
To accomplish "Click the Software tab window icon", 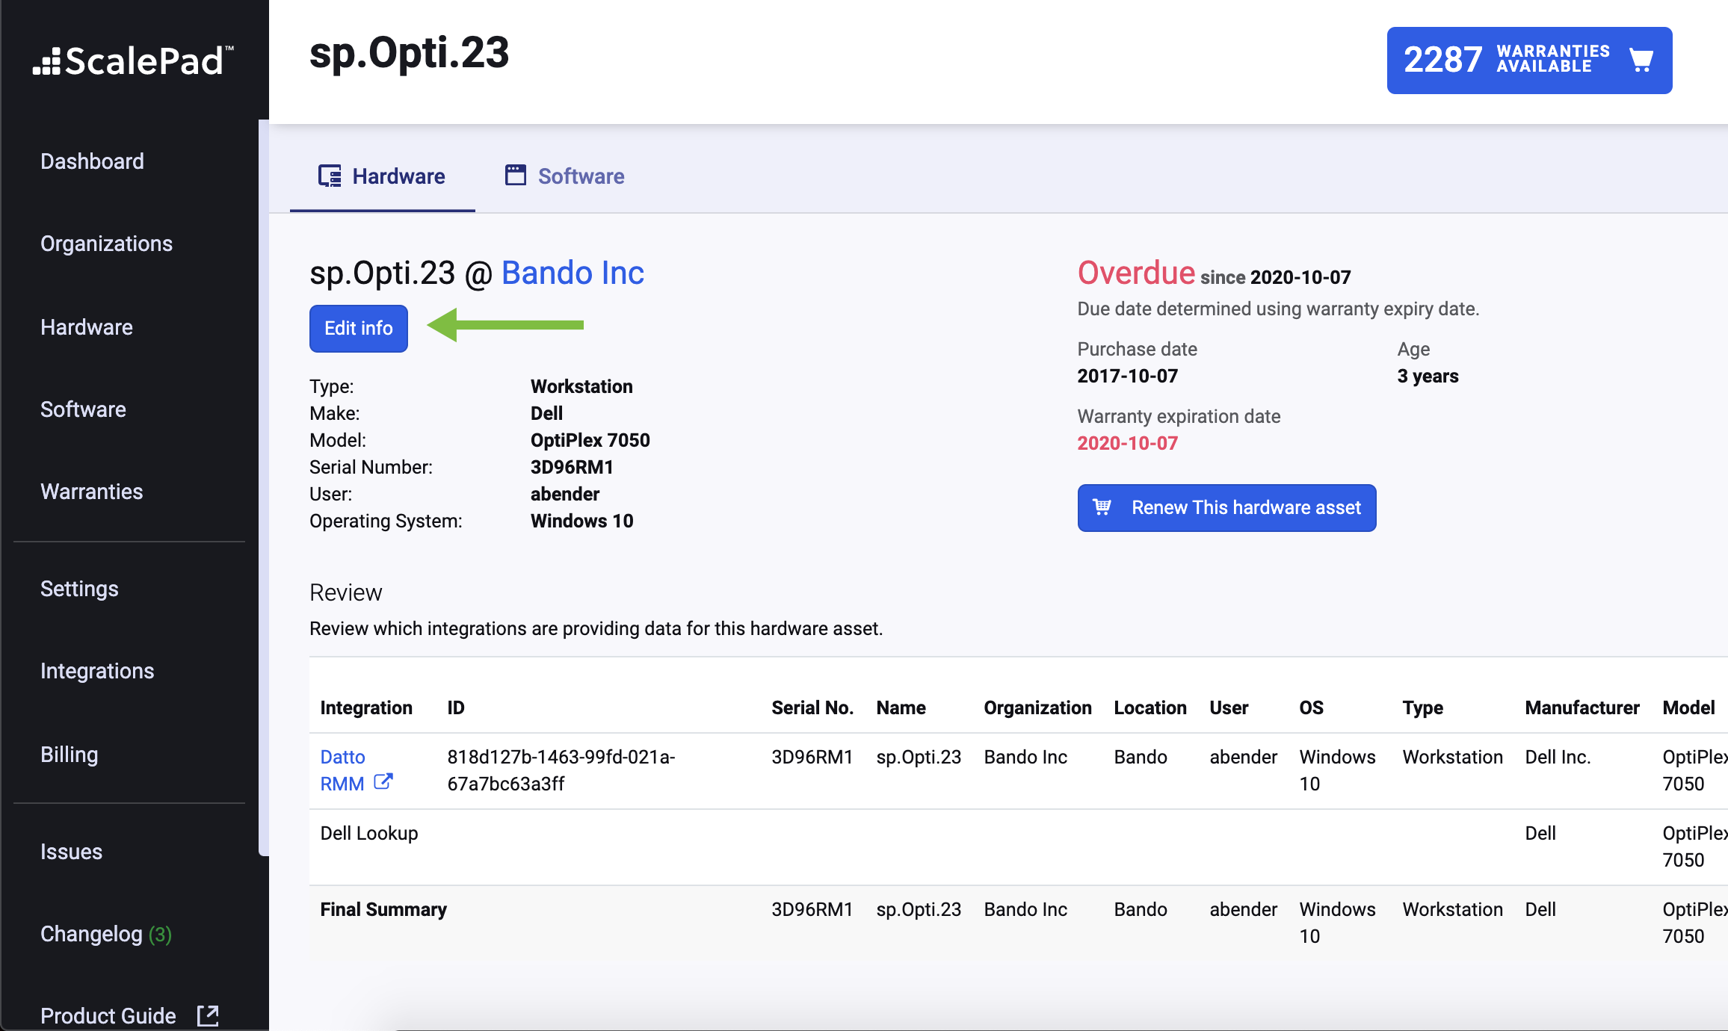I will point(516,175).
